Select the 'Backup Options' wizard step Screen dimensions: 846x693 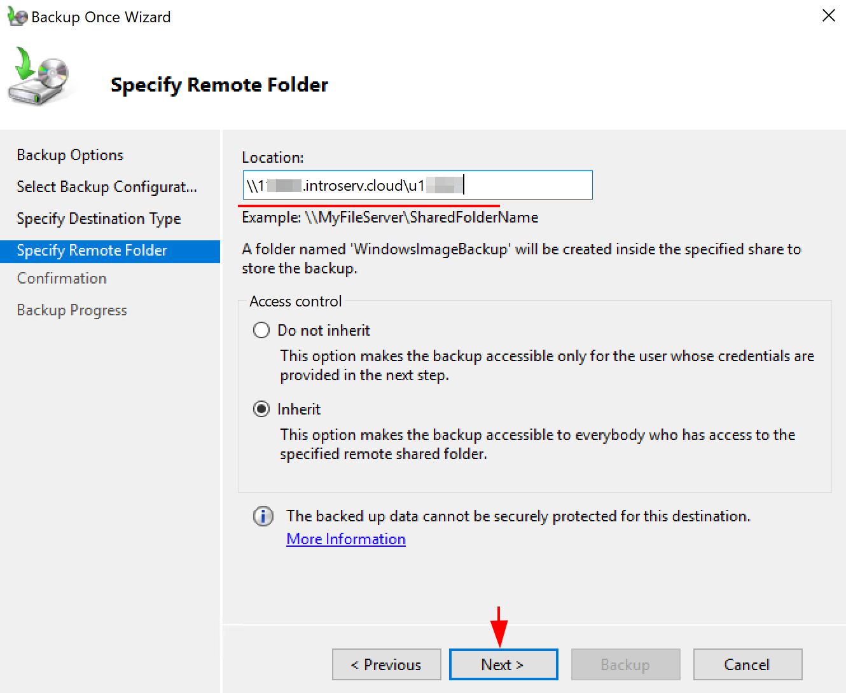69,154
